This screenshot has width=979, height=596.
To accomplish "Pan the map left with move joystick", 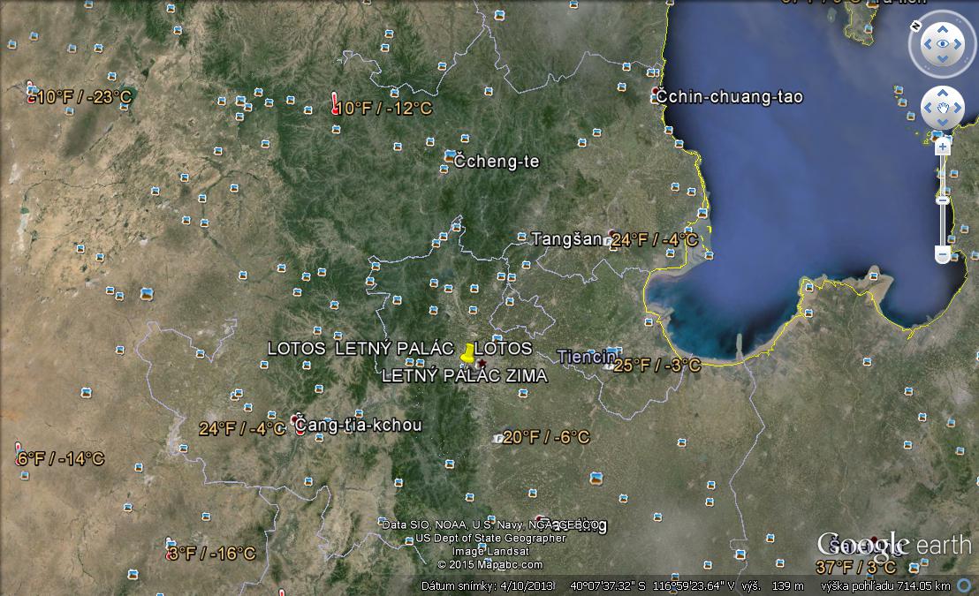I will [927, 109].
